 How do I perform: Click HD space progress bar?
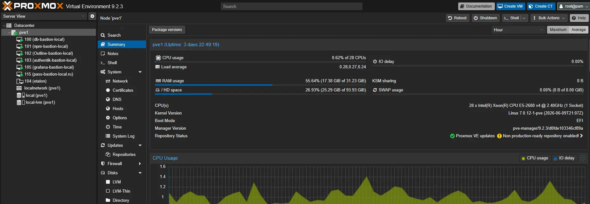point(260,94)
